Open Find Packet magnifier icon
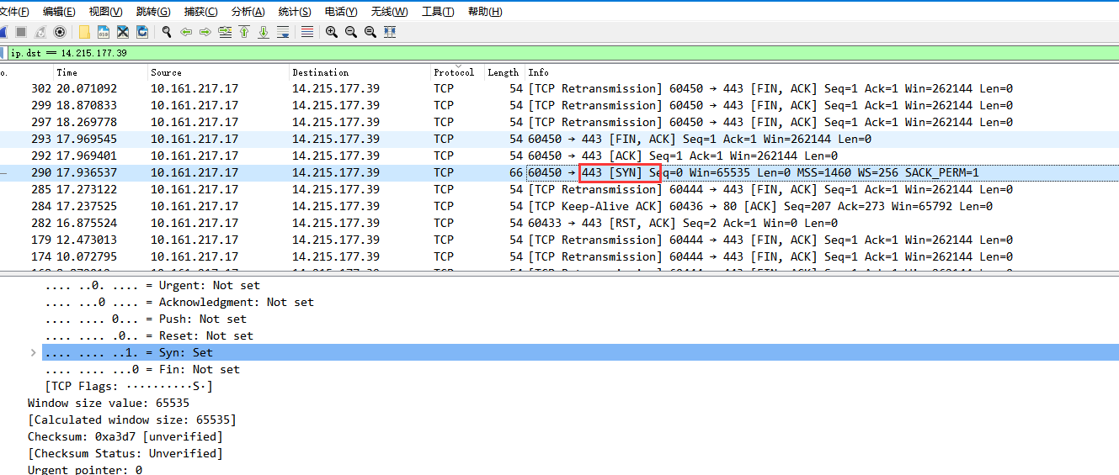This screenshot has height=475, width=1119. click(x=167, y=32)
